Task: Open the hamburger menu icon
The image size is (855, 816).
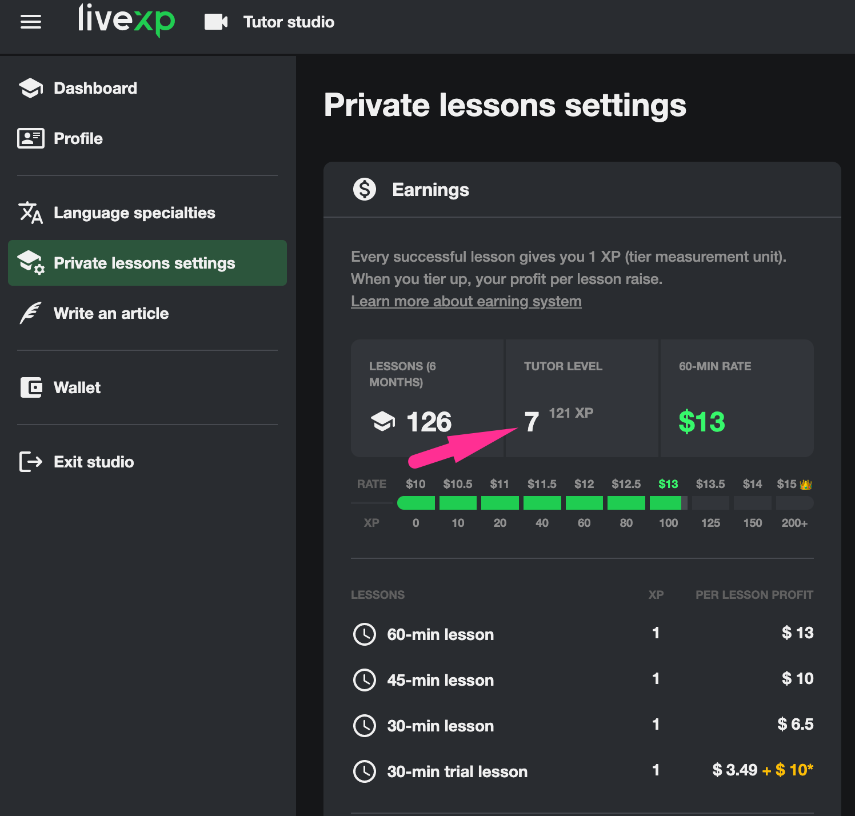Action: [x=31, y=22]
